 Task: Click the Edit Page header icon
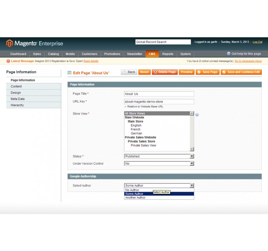tap(69, 73)
